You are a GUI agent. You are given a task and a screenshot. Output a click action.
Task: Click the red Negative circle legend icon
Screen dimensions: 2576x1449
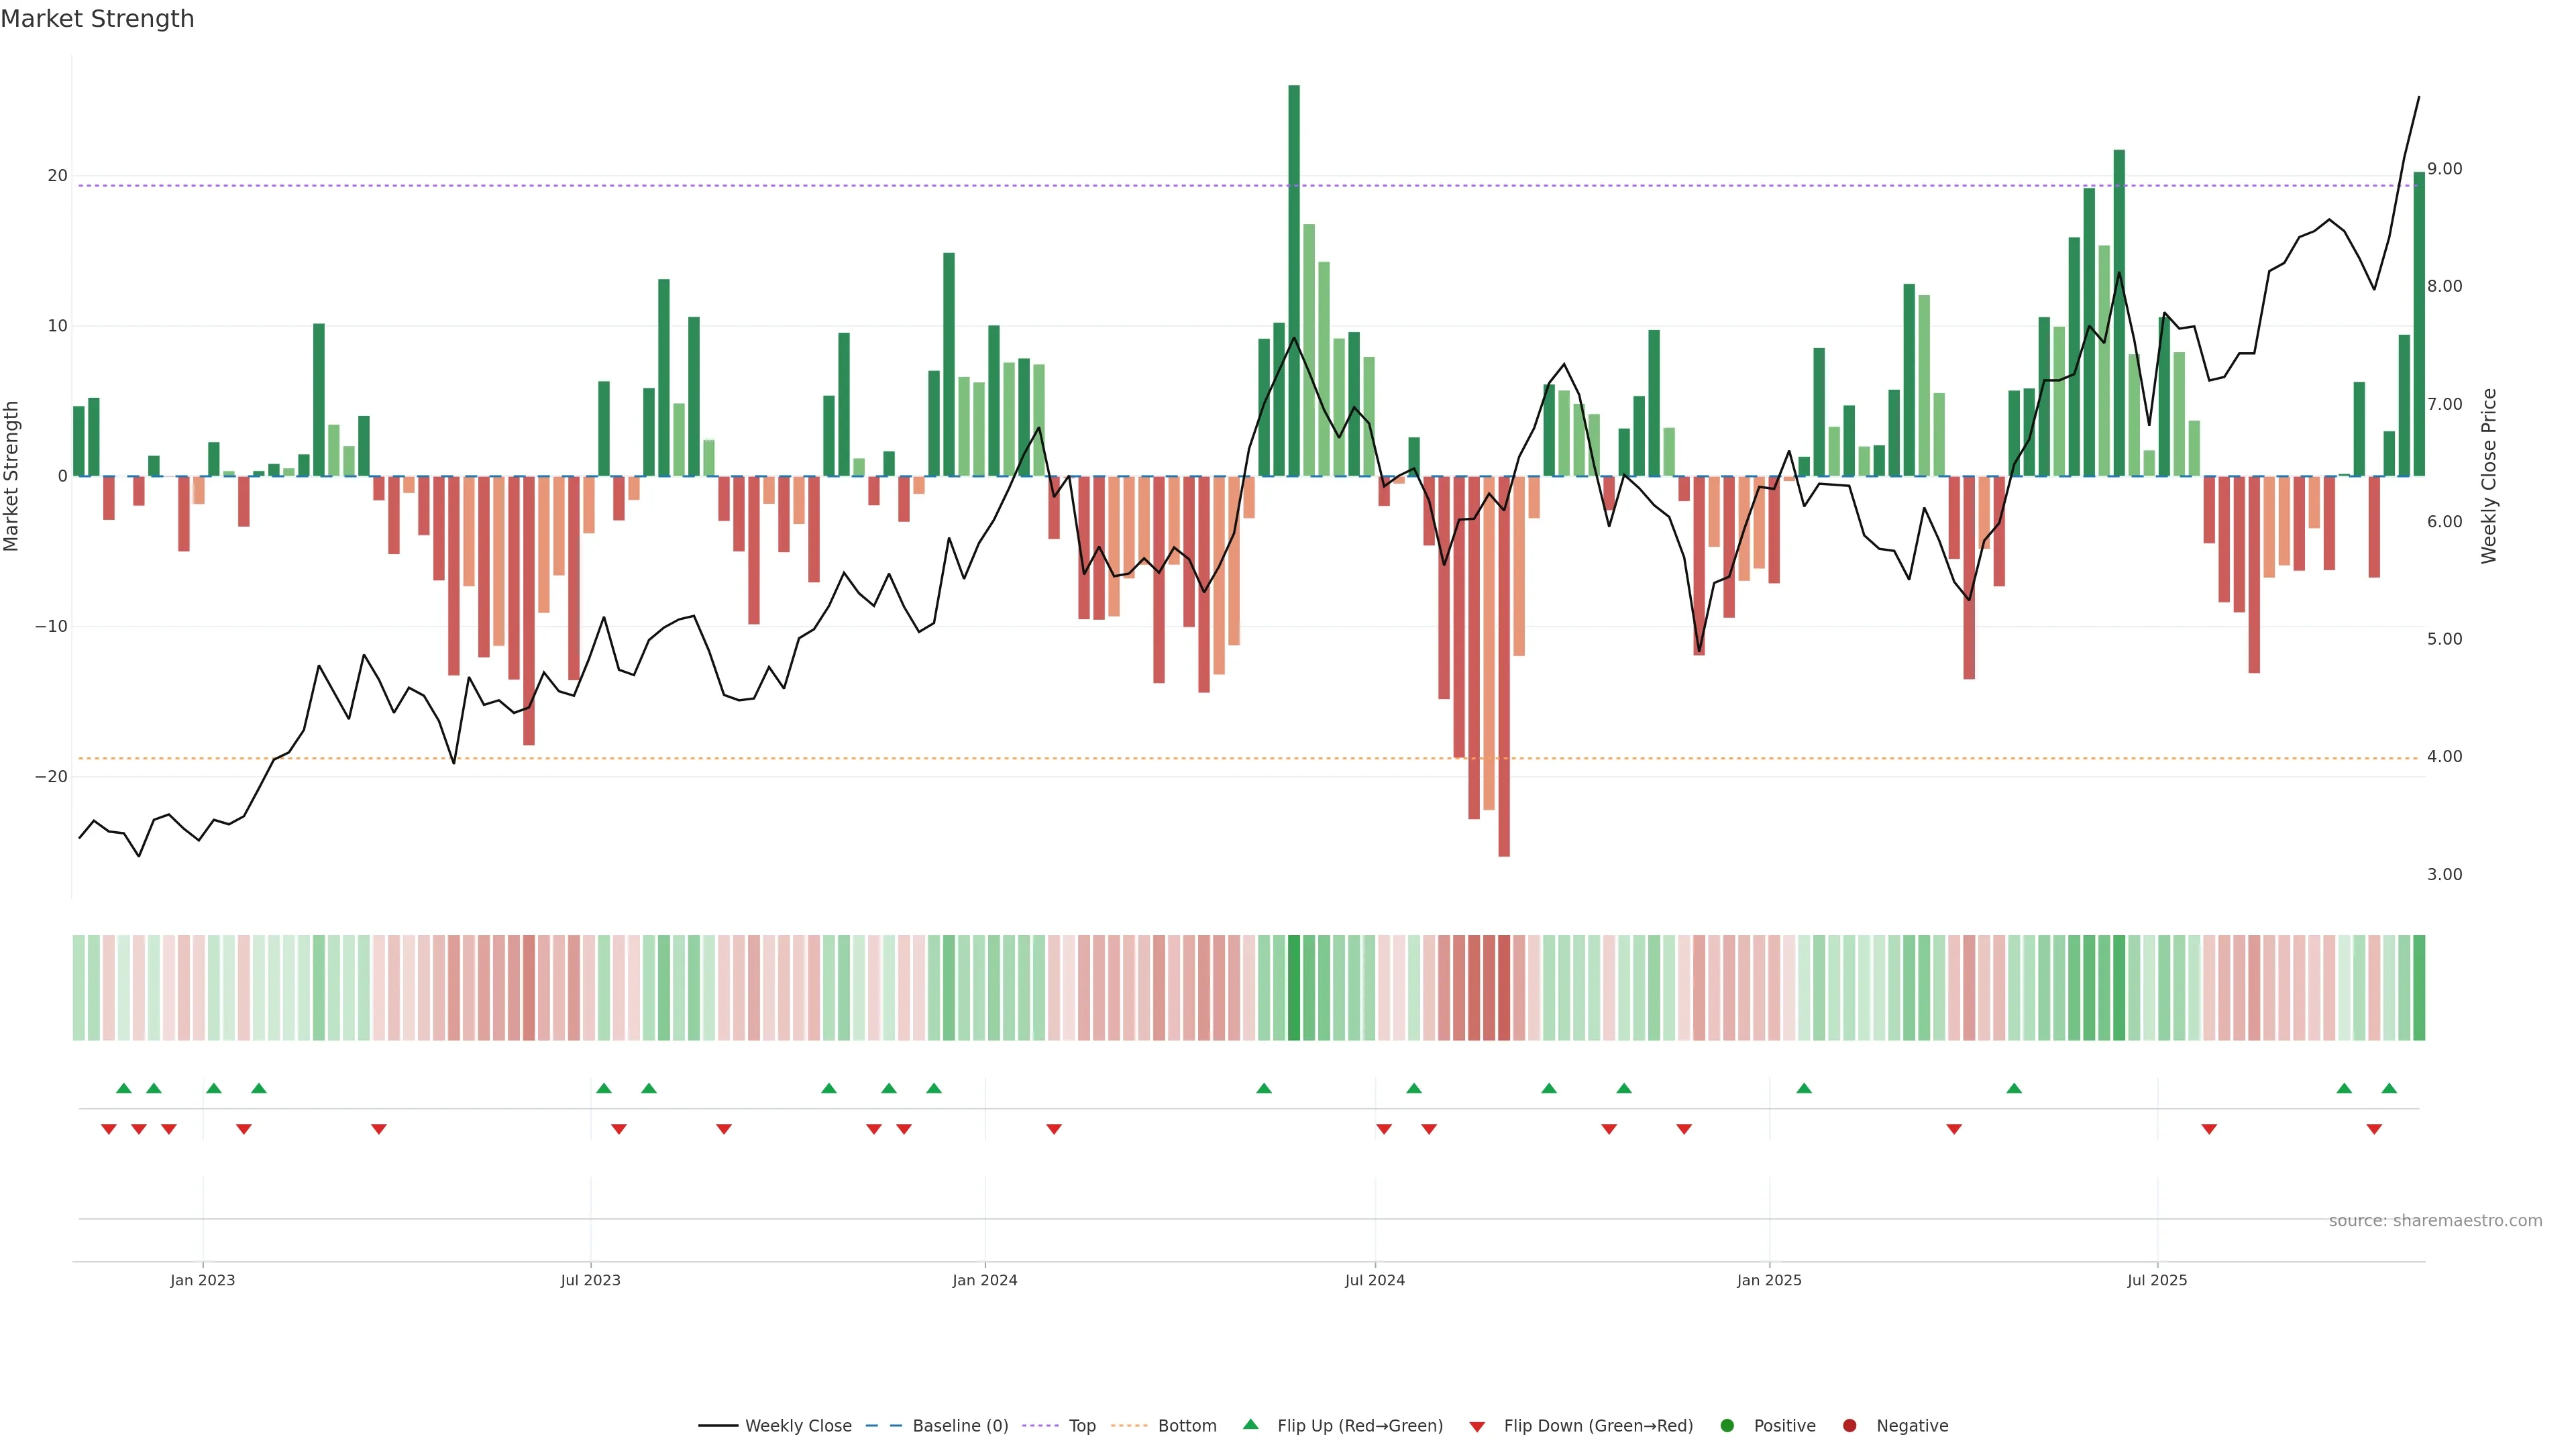point(1849,1425)
